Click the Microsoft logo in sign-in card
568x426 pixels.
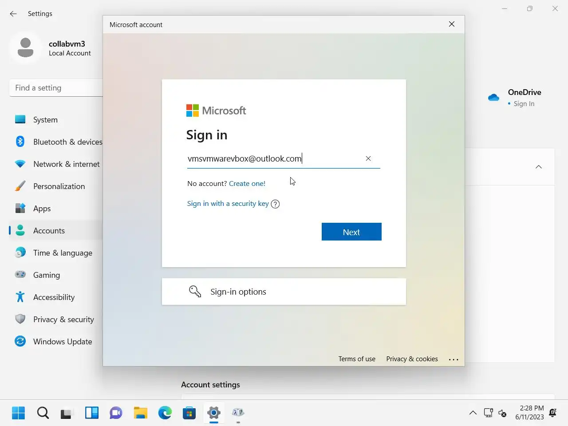[216, 110]
